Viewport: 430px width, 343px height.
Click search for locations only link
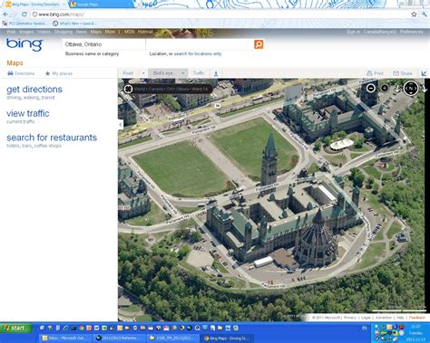click(x=198, y=53)
